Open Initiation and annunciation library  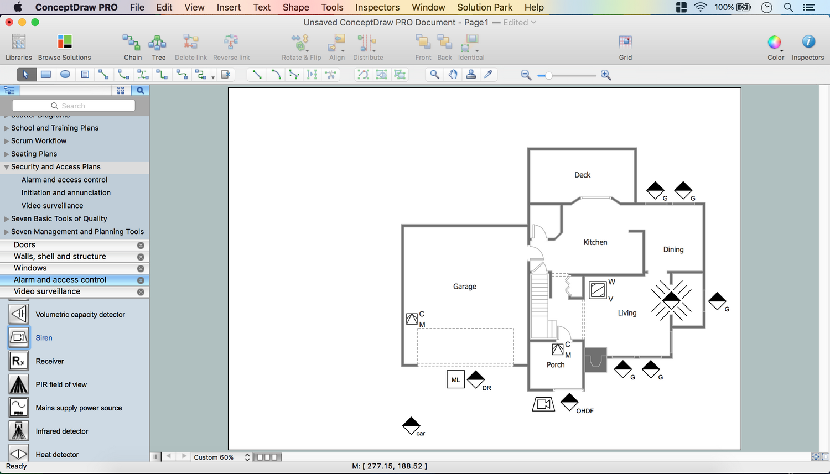(66, 192)
